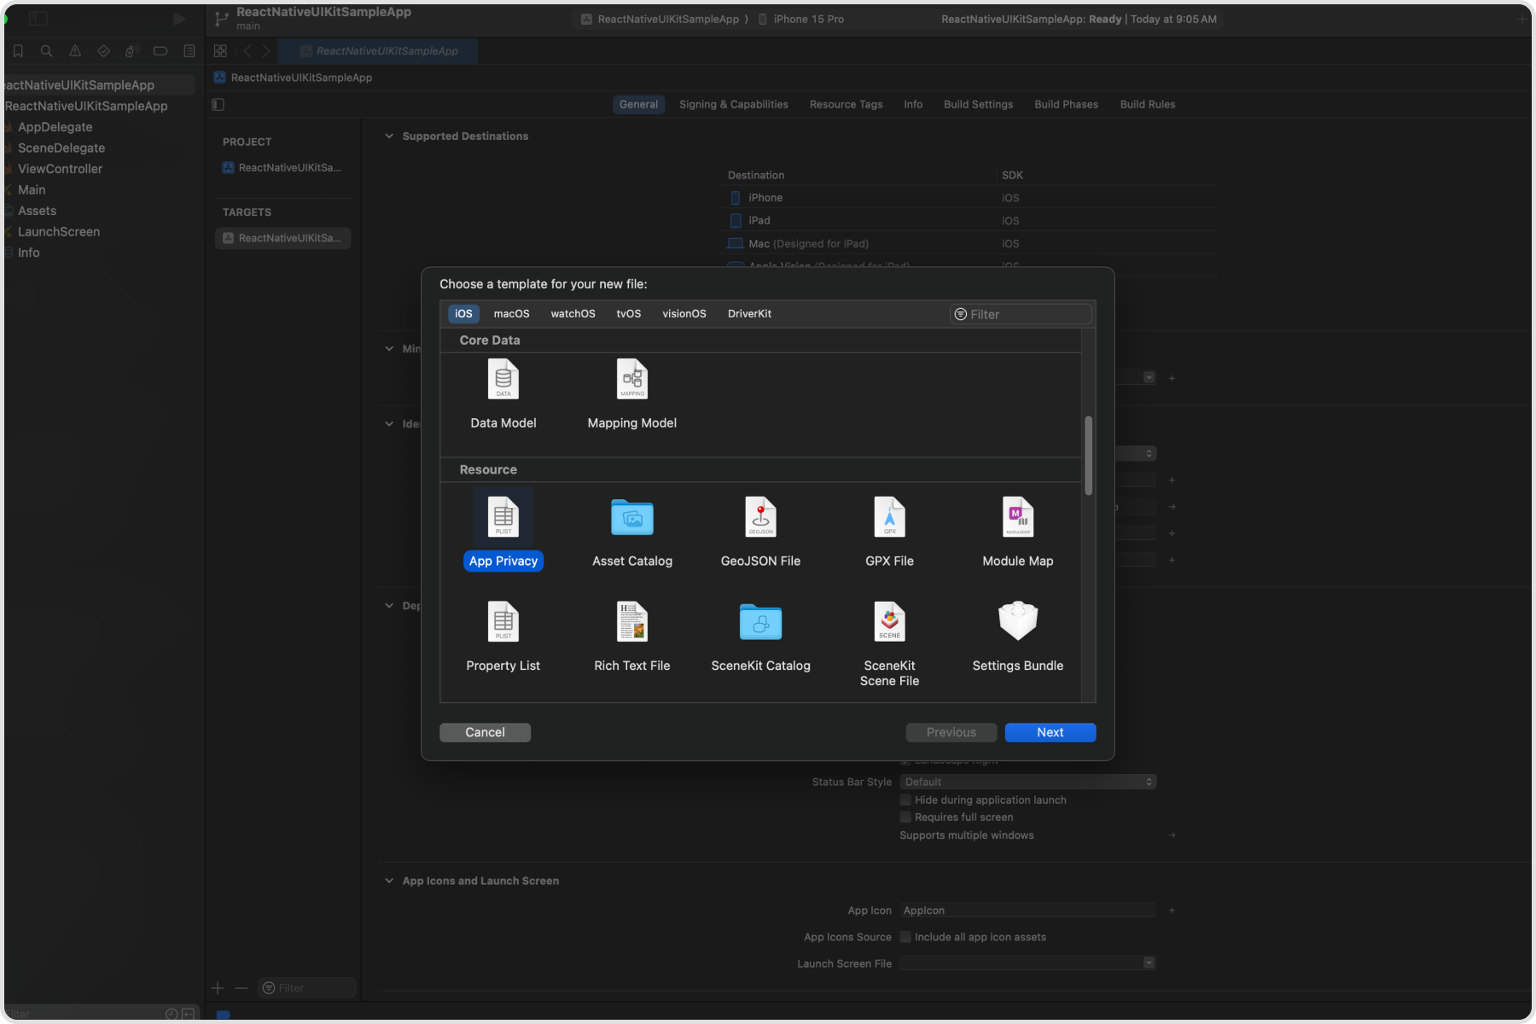This screenshot has height=1024, width=1536.
Task: Open the Report navigator icon
Action: click(x=189, y=51)
